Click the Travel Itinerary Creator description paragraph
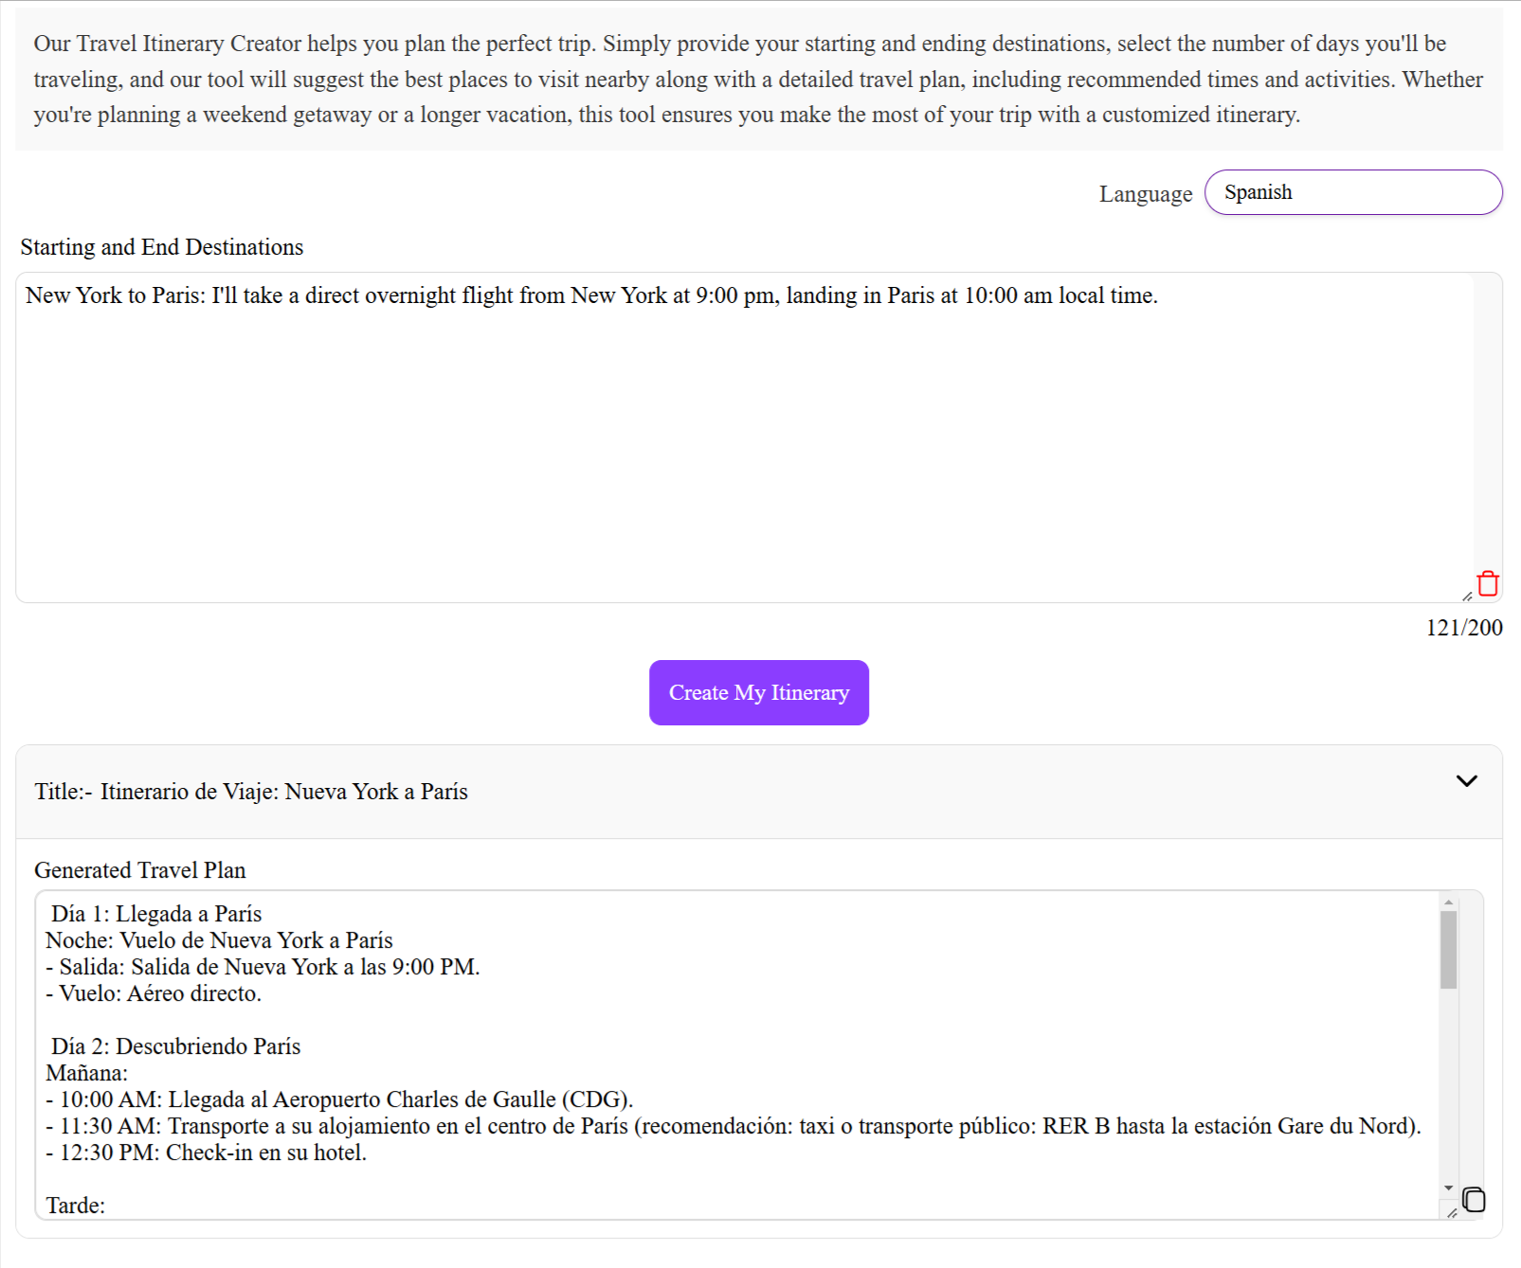1521x1268 pixels. click(758, 80)
